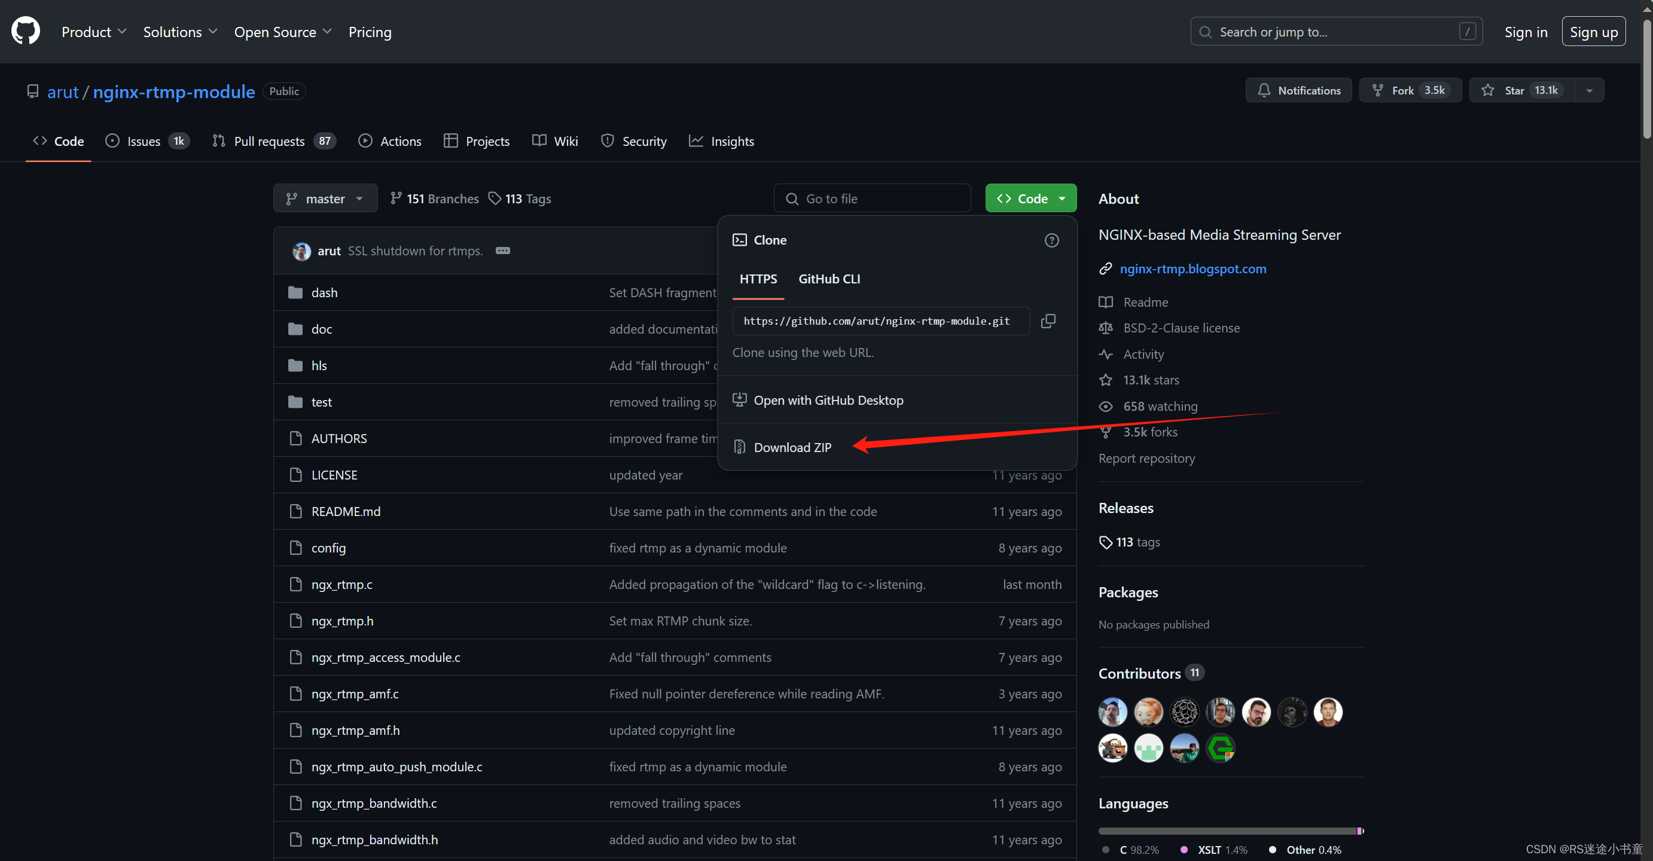Click Open with GitHub Desktop option

[829, 399]
